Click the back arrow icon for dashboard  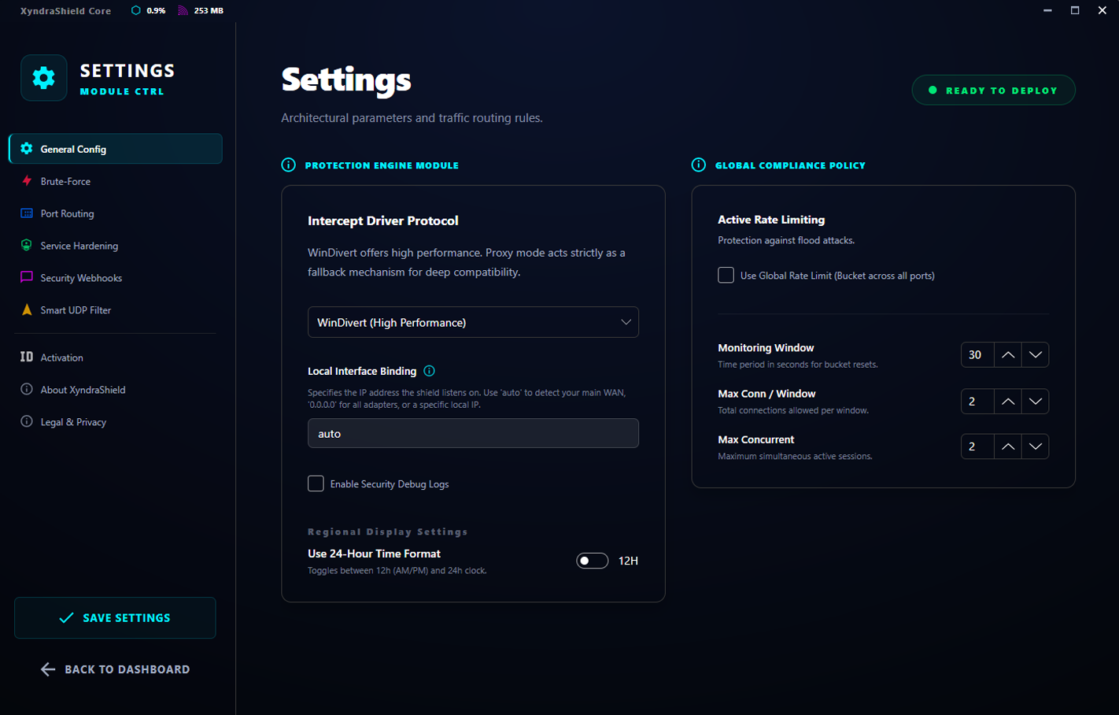click(48, 669)
